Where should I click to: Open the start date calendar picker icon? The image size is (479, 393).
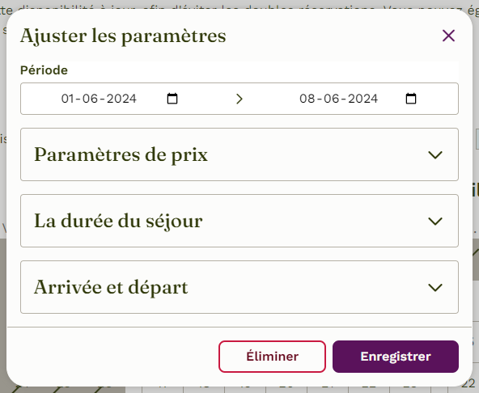172,99
